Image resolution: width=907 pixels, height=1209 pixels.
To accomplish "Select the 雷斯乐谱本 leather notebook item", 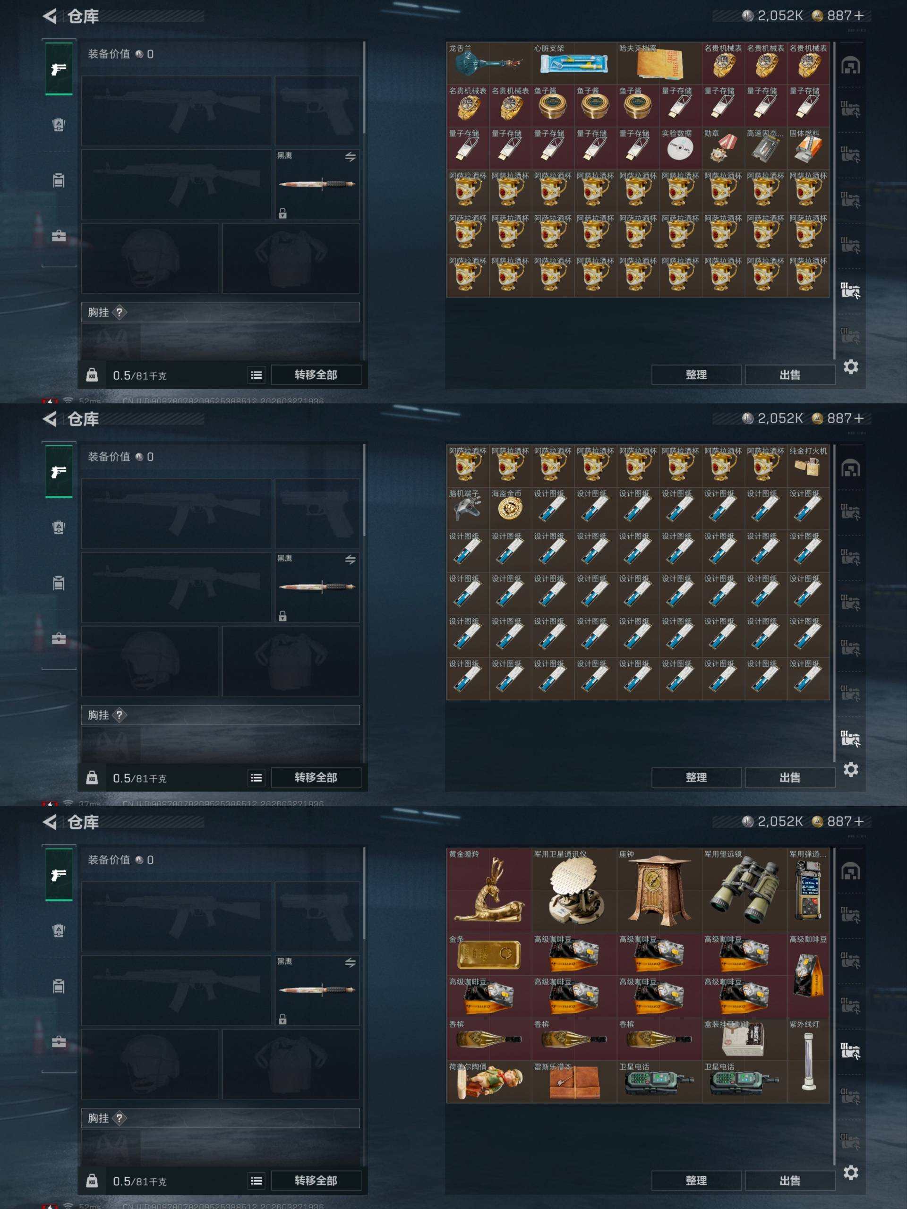I will 574,1081.
